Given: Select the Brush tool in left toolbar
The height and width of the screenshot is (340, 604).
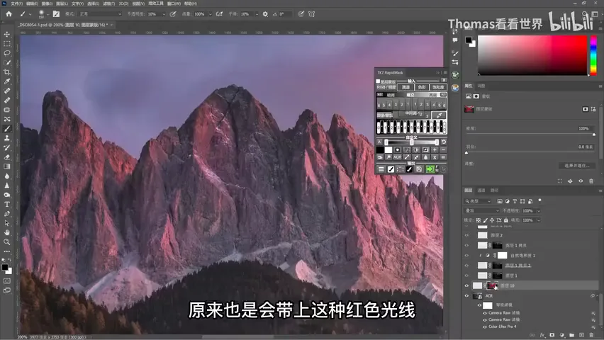Looking at the screenshot, I should point(7,129).
